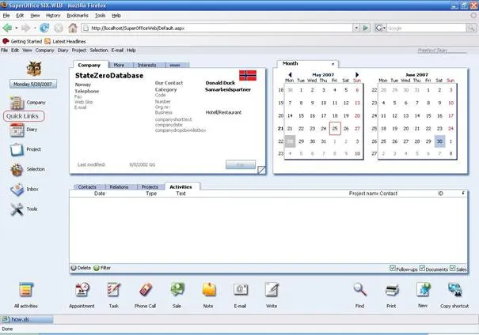Expand the Month view dropdown
This screenshot has width=479, height=335.
click(x=333, y=63)
